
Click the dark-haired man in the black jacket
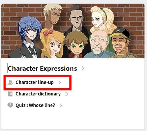pos(76,19)
